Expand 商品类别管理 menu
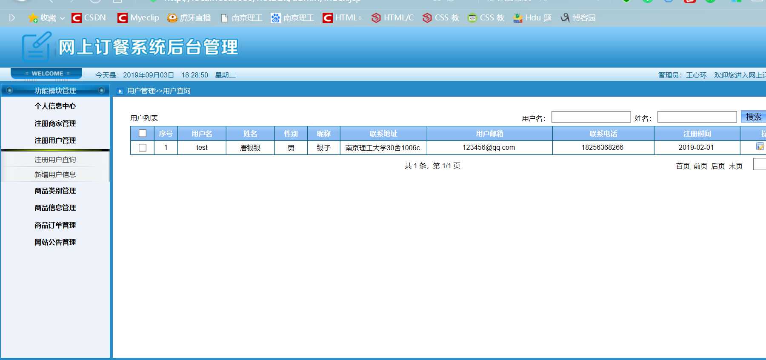This screenshot has height=360, width=766. tap(55, 191)
